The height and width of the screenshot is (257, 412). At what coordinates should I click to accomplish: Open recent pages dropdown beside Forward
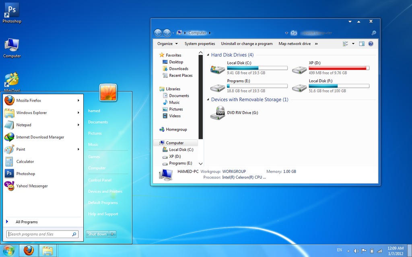point(173,33)
